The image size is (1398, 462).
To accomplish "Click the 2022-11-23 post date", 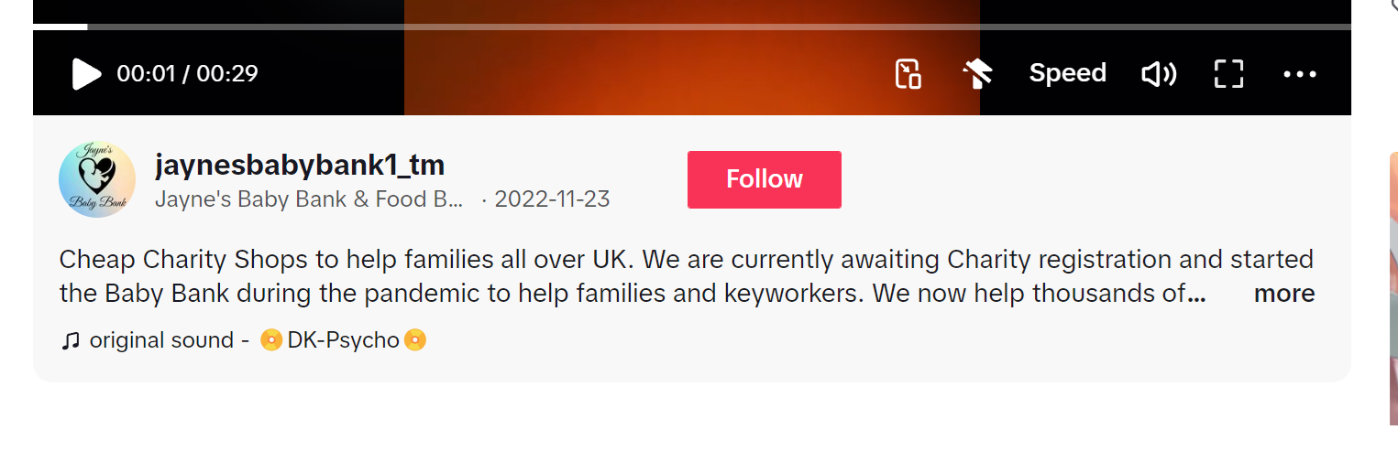I will tap(552, 199).
